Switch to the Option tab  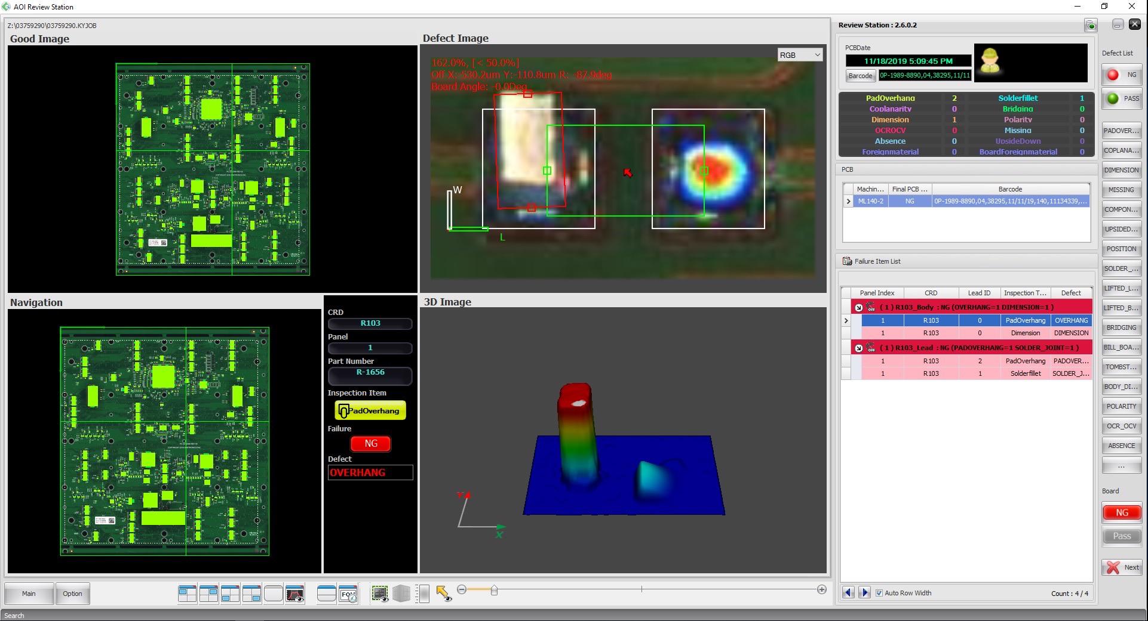click(72, 594)
